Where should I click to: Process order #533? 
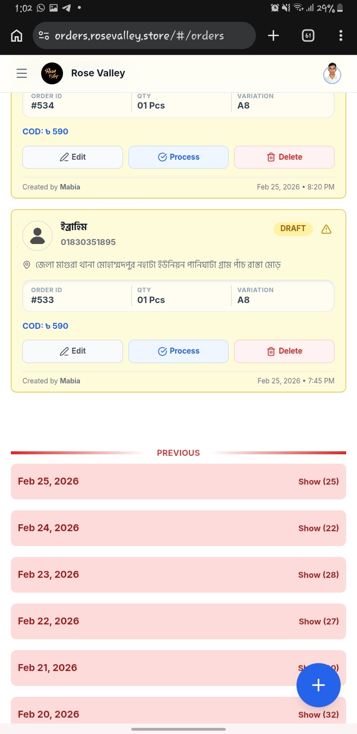click(x=178, y=351)
